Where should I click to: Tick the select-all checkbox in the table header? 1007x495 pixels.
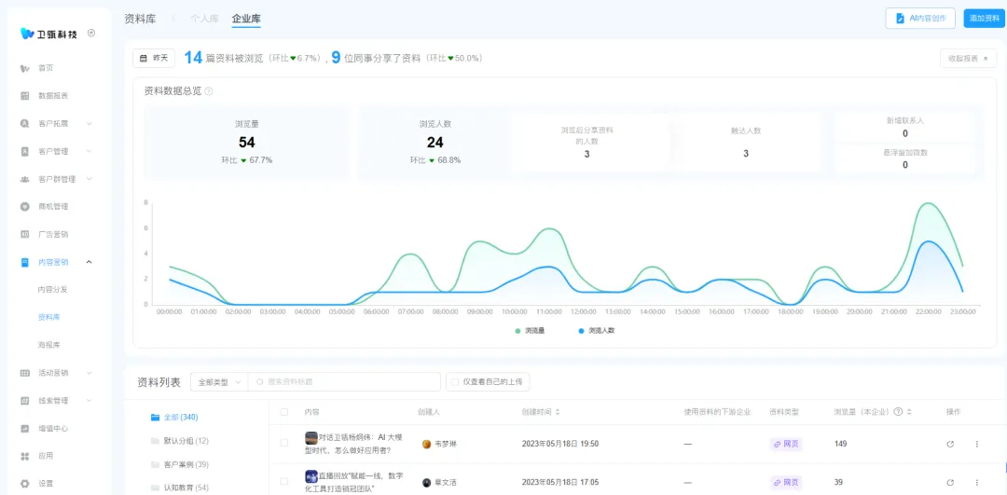click(284, 412)
